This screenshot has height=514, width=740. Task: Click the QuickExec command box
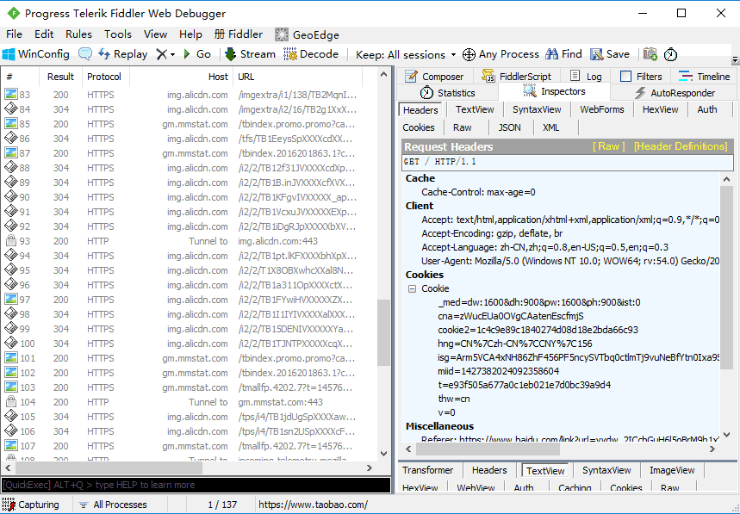pyautogui.click(x=196, y=485)
